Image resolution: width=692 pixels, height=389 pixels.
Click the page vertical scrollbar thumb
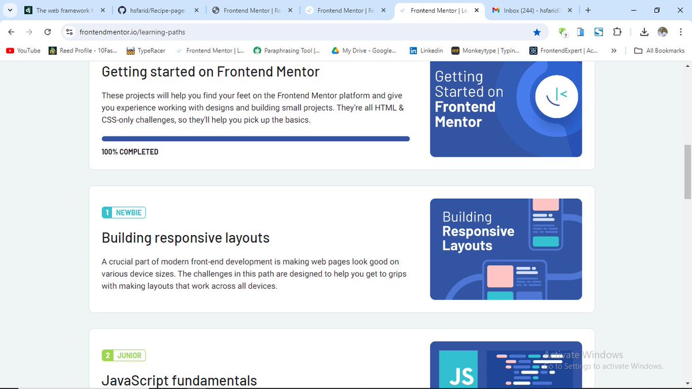687,171
